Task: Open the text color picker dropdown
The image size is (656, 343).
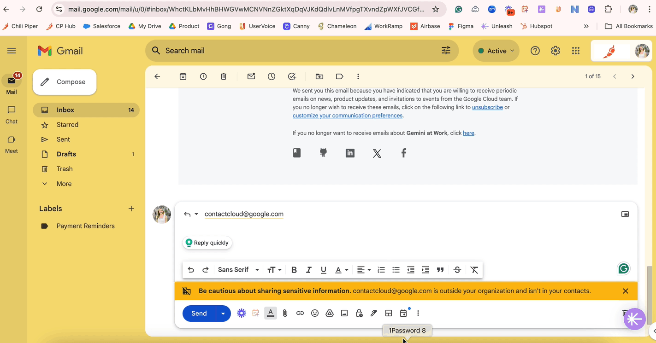Action: click(x=342, y=270)
